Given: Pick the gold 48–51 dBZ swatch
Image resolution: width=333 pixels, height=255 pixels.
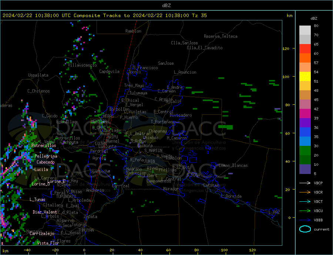Looking at the screenshot, I should tap(305, 85).
